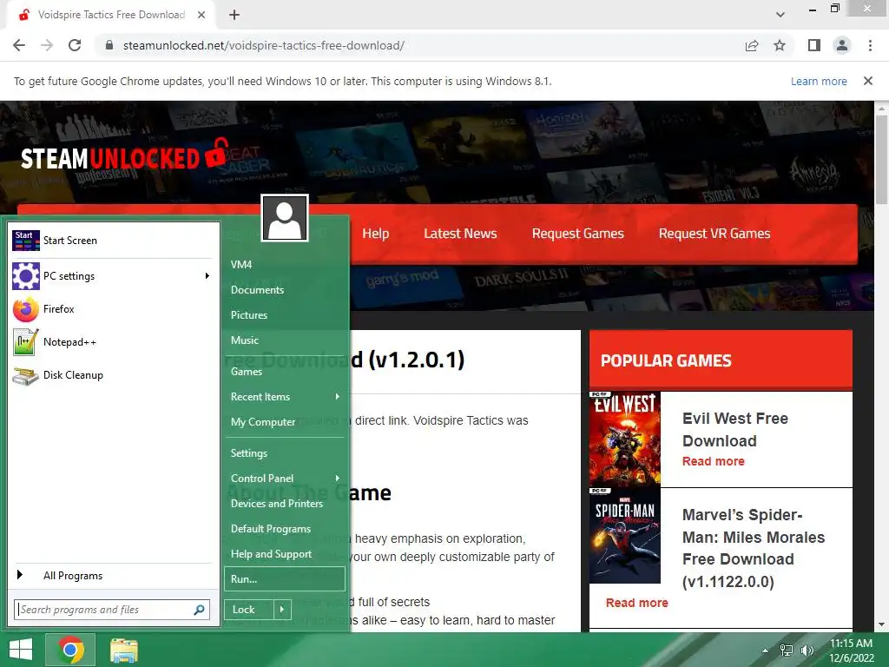Click the user account picture in Start menu
This screenshot has width=889, height=667.
click(x=285, y=218)
